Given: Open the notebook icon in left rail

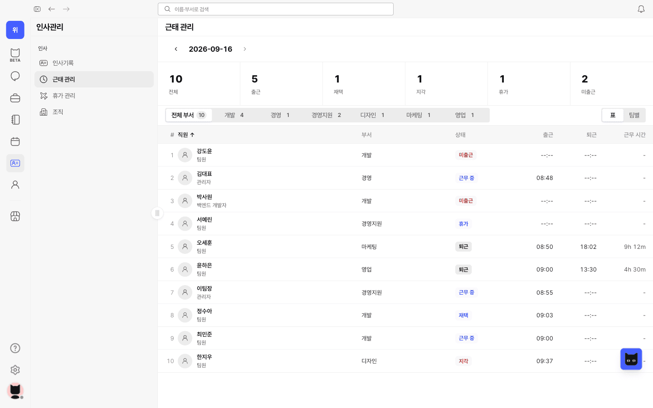Looking at the screenshot, I should [15, 120].
